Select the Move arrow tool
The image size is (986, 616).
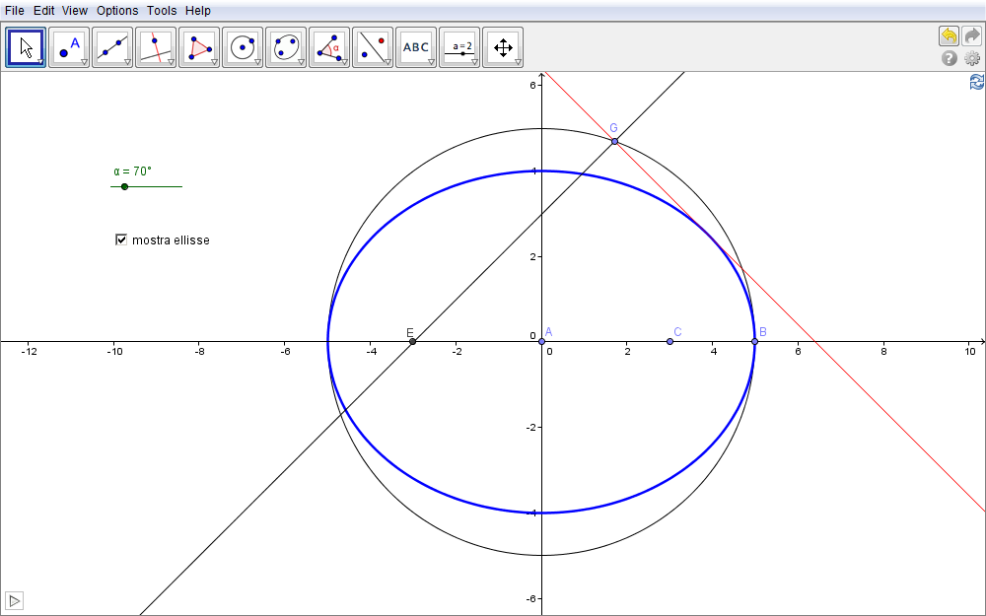[26, 47]
